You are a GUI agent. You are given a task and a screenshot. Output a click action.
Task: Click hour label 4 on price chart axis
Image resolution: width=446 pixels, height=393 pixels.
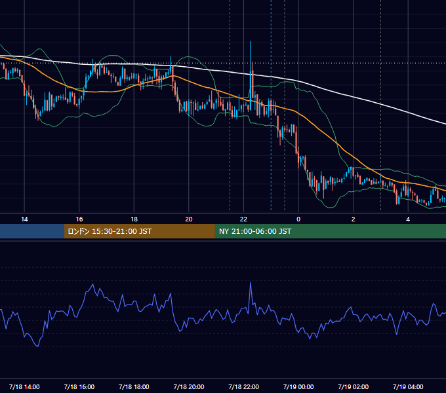coord(408,219)
